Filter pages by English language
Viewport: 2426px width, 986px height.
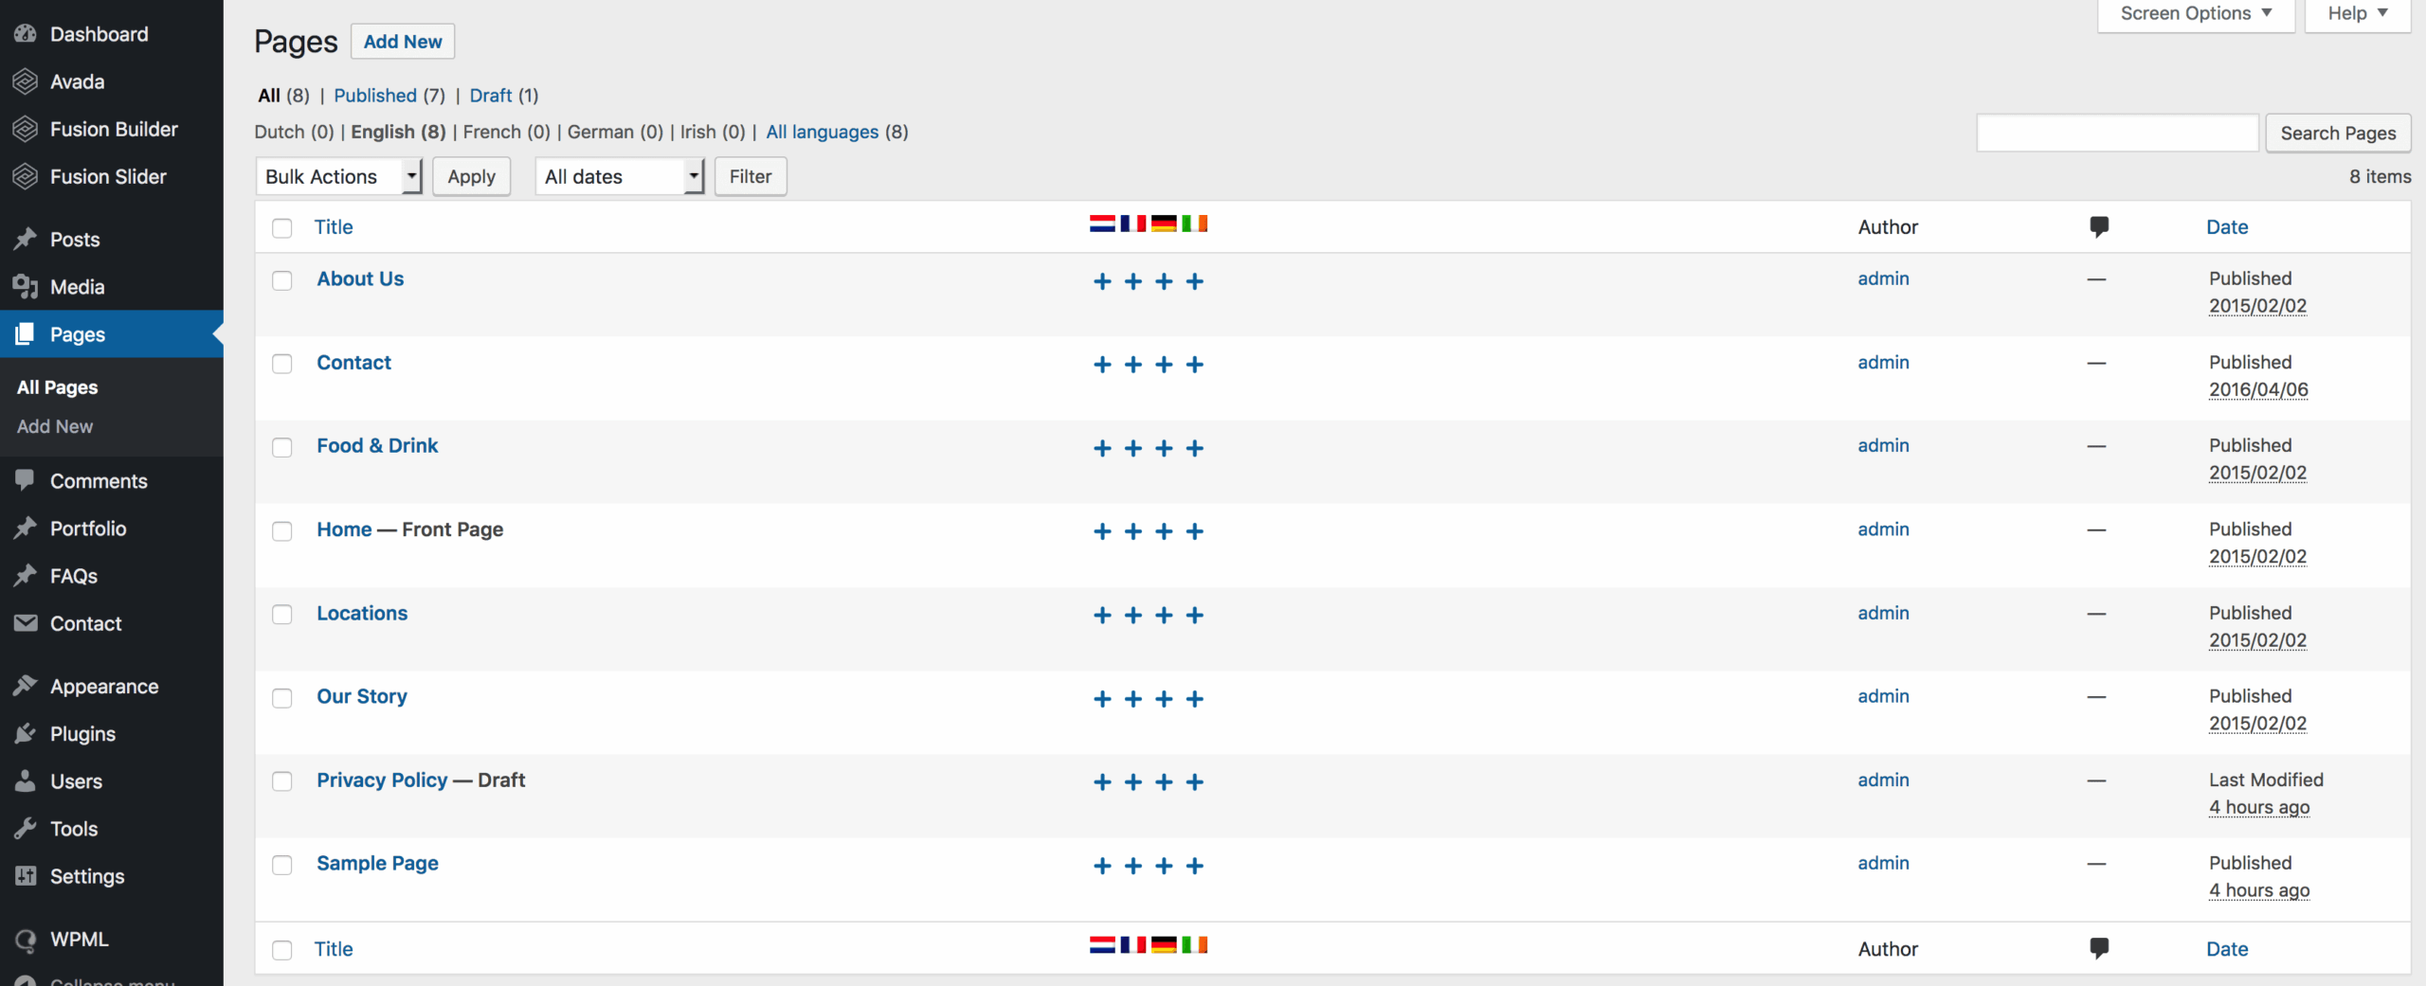396,132
